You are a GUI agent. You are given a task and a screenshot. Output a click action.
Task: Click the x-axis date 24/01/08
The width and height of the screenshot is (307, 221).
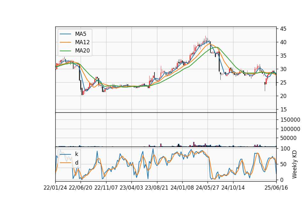tap(182, 188)
